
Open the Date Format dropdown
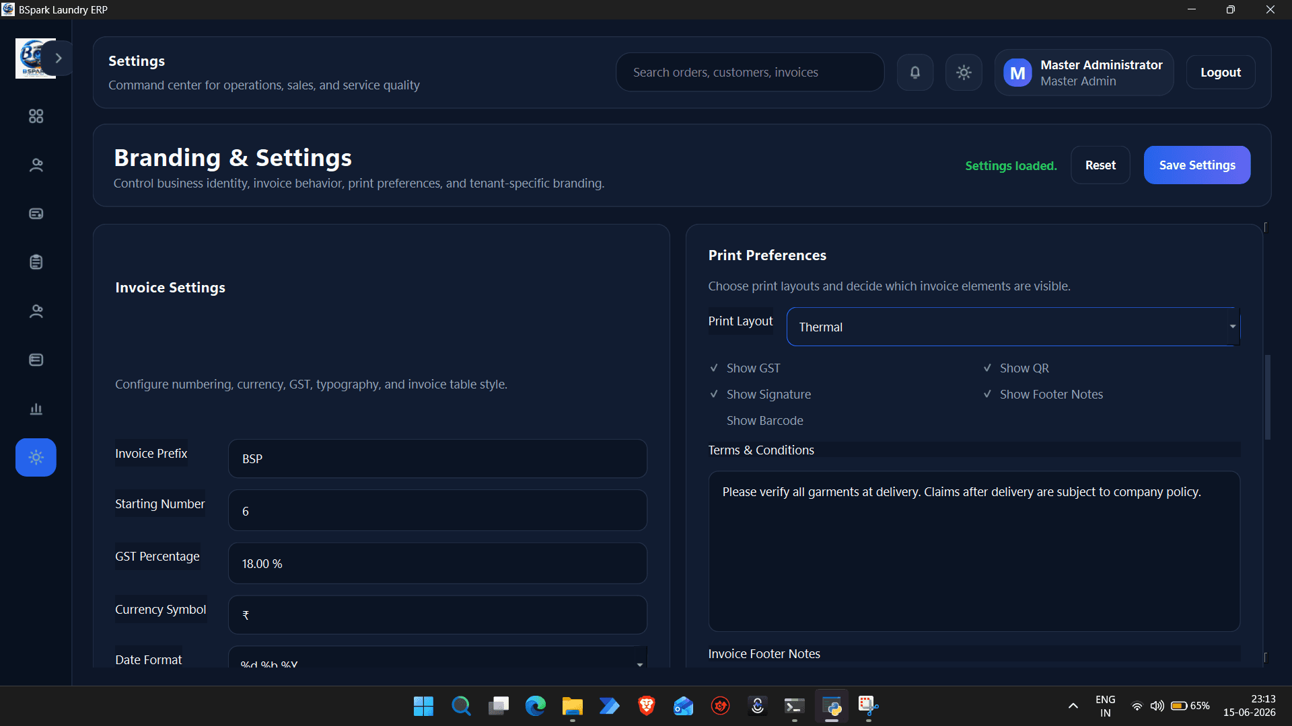[437, 657]
